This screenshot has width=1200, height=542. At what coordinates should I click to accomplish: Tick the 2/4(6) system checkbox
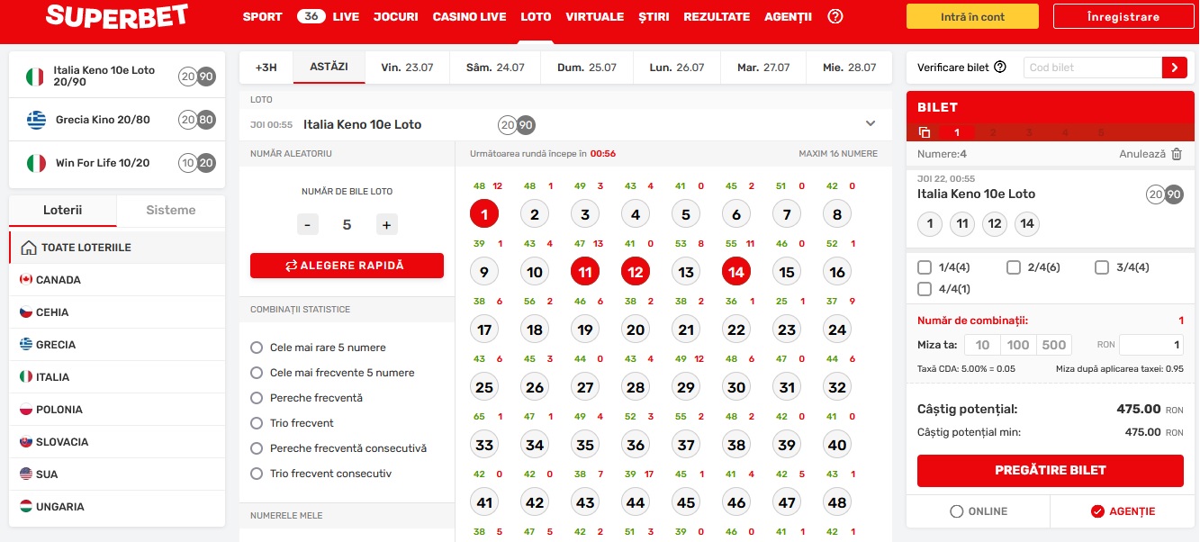coord(1014,267)
